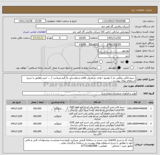Select product code 2281100133290019
The image size is (160, 155).
point(137,116)
